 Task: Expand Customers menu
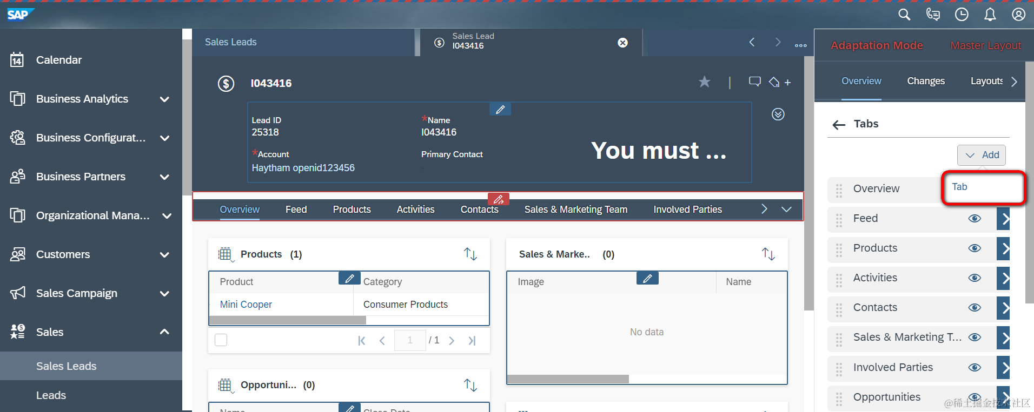point(164,255)
